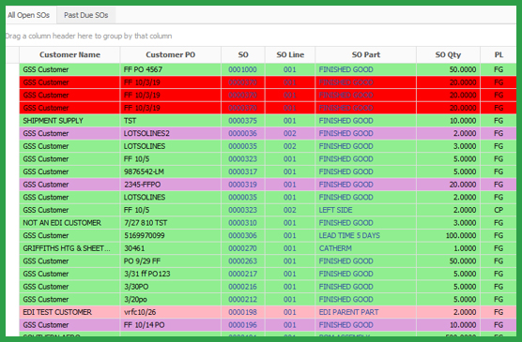
Task: Switch to the All Open SOs tab
Action: pyautogui.click(x=29, y=15)
